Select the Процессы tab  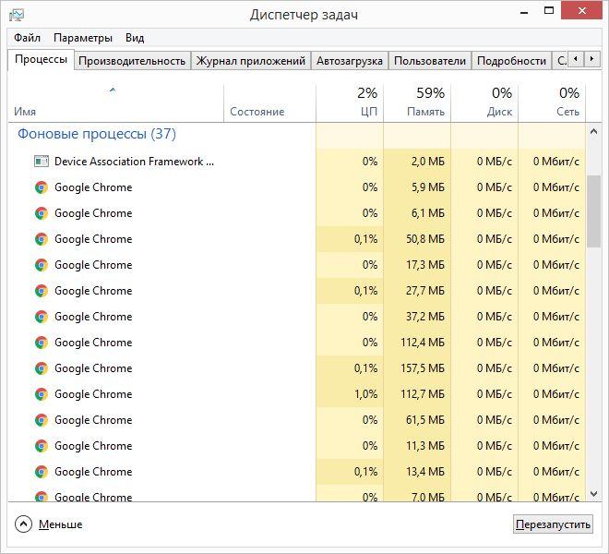41,59
